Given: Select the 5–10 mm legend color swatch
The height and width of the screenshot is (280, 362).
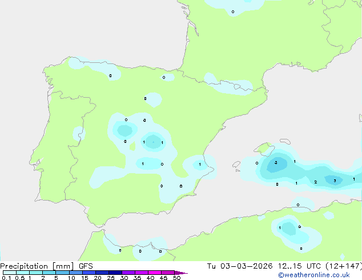Looking at the screenshot, I should 62,273.
